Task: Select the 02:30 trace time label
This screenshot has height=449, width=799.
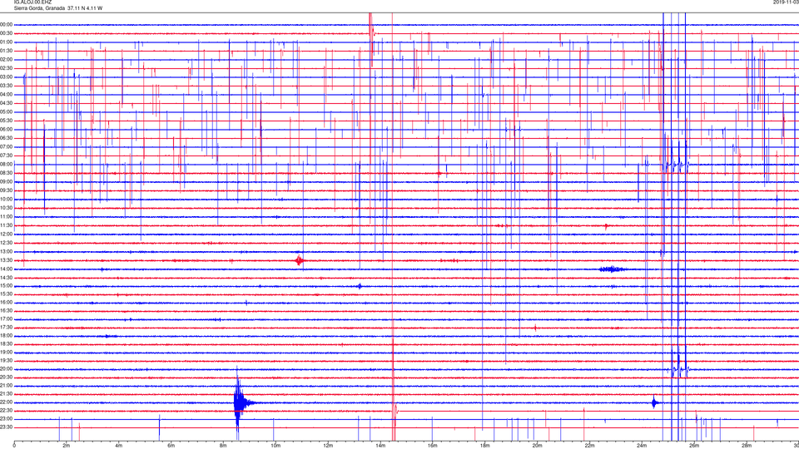Action: (7, 68)
